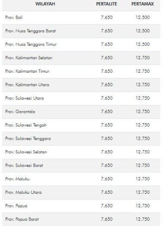Click Prov. Sulawesi Tenggara region name
The image size is (165, 226).
click(x=28, y=138)
